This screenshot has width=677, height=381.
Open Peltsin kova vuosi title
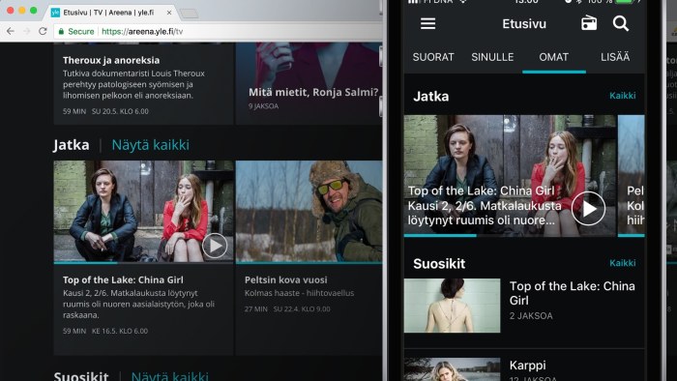286,279
